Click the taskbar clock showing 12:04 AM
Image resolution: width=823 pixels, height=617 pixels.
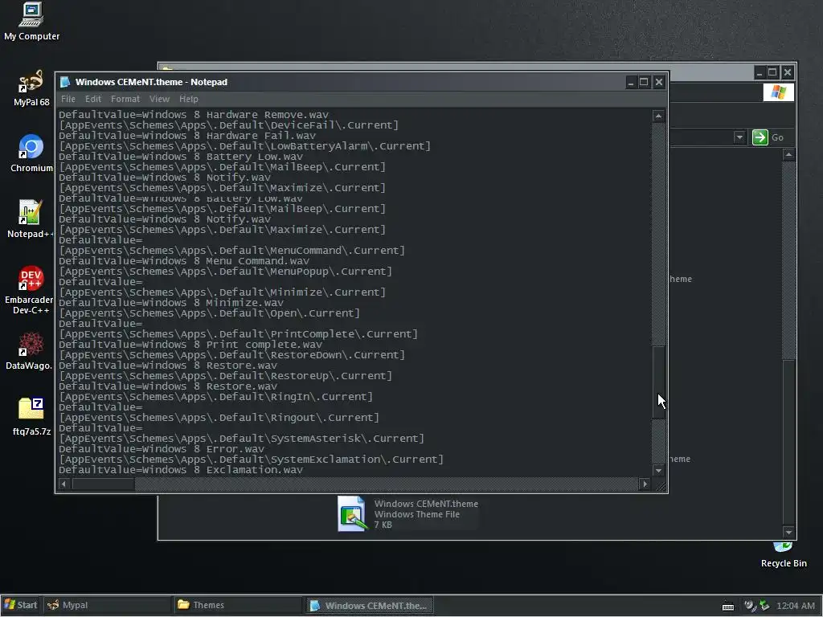point(795,606)
